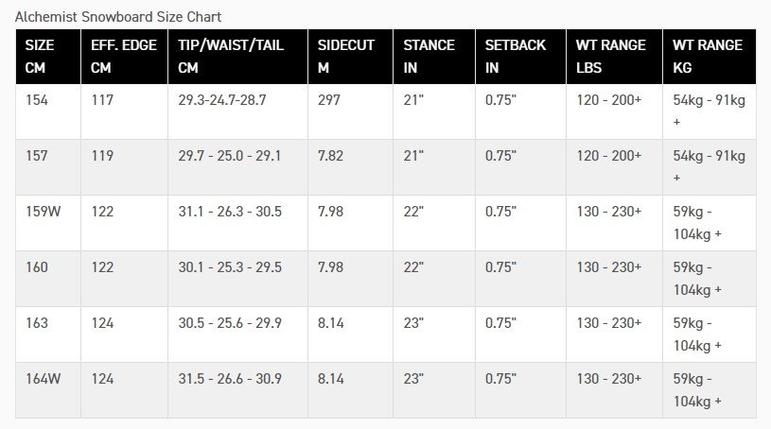Click the 29.3-24.7-28.7 dimensions cell
771x429 pixels.
[x=238, y=112]
